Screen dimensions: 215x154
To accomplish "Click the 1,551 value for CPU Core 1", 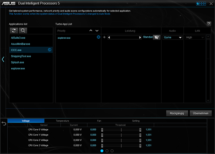I will pyautogui.click(x=149, y=135).
